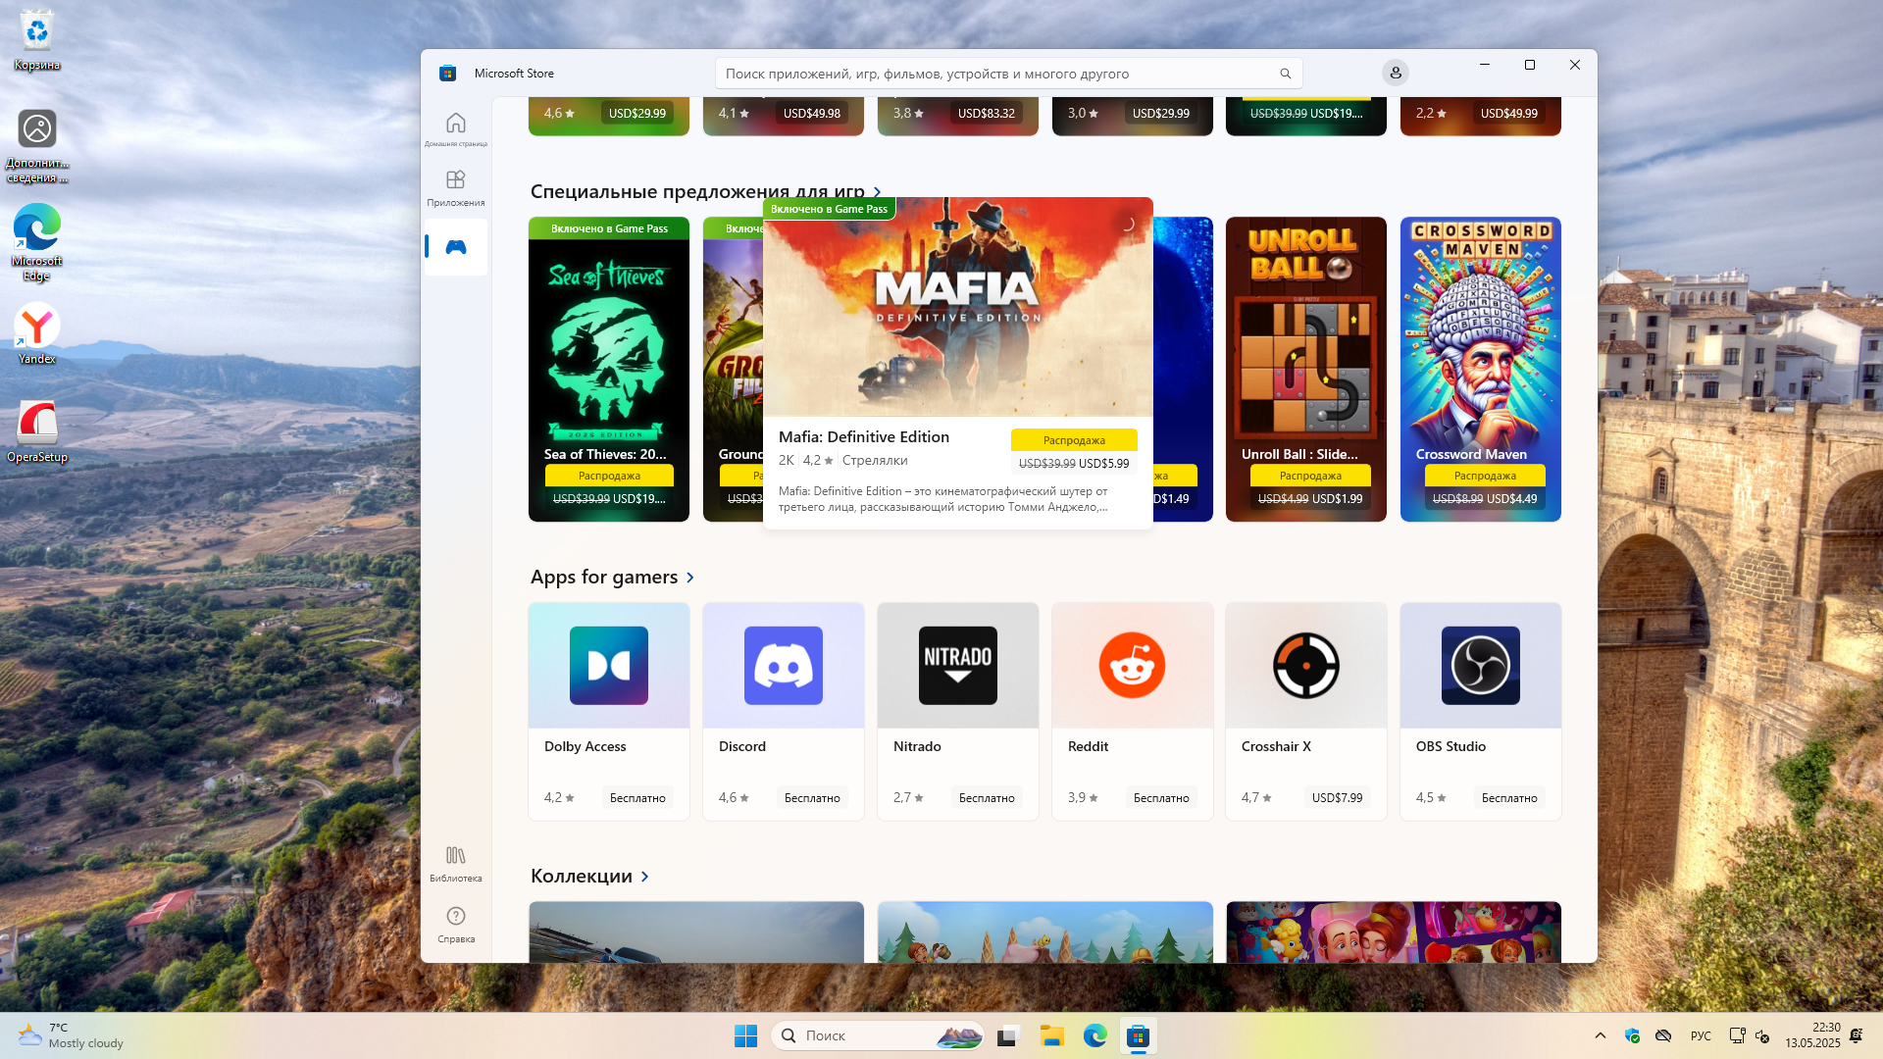The image size is (1883, 1059).
Task: Click the Store search input field
Action: point(991,74)
